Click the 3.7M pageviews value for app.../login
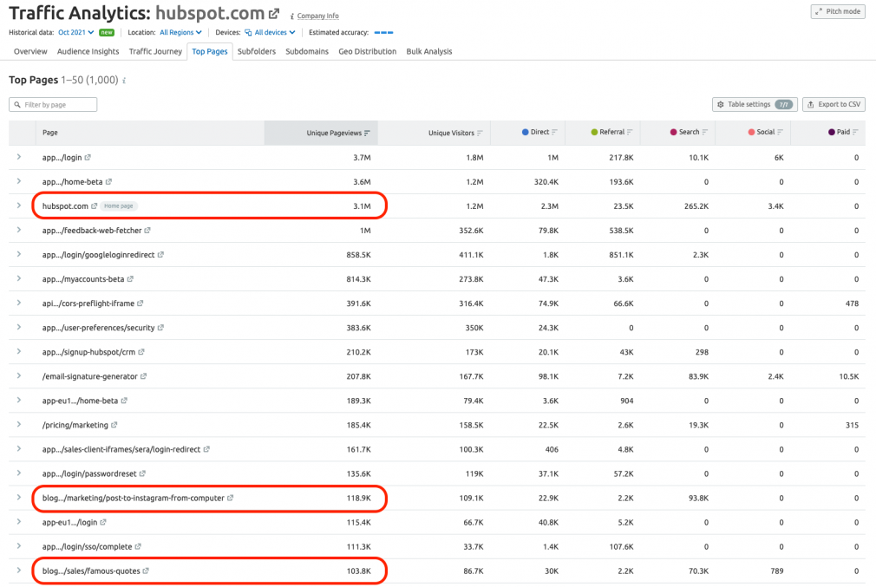Viewport: 876px width, 587px height. pos(362,158)
